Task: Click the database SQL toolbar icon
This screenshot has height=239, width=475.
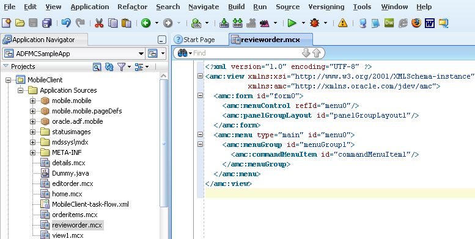Action: 196,23
